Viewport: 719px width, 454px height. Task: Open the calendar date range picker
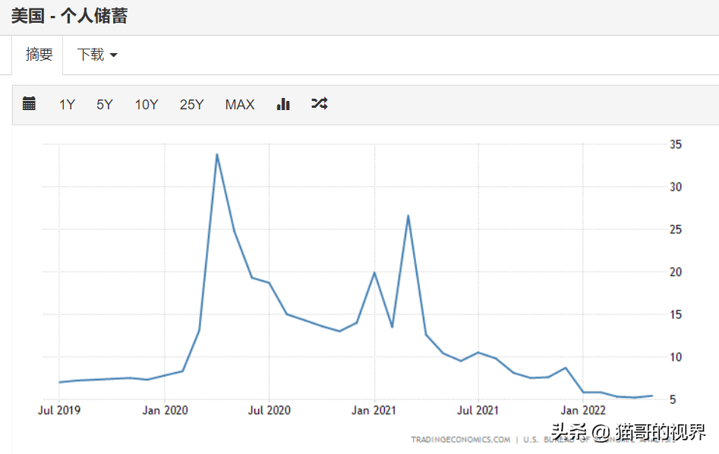(x=29, y=104)
